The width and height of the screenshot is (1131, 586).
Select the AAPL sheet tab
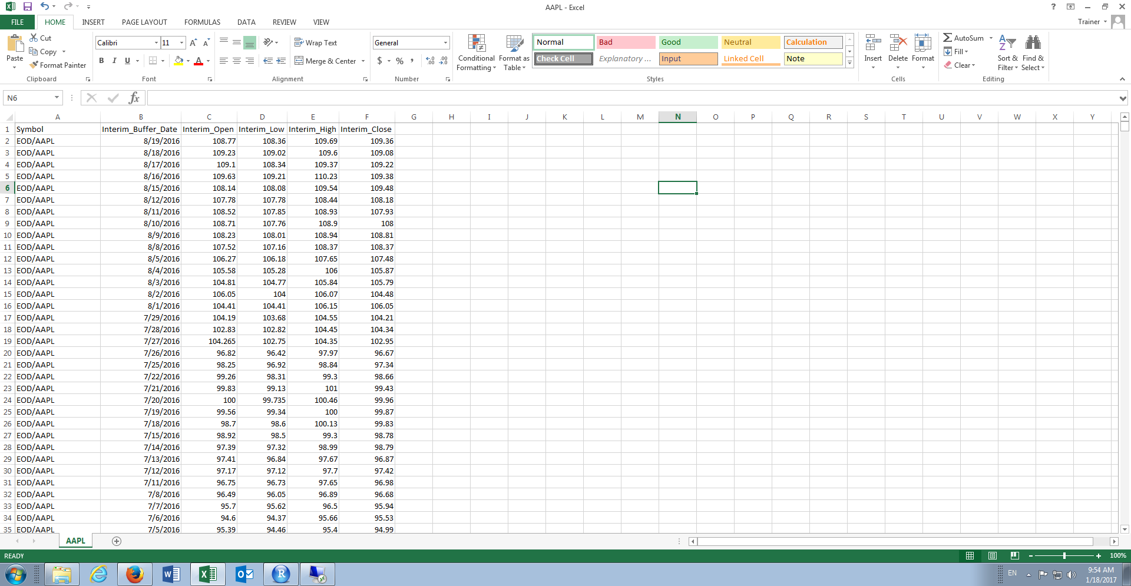coord(75,541)
